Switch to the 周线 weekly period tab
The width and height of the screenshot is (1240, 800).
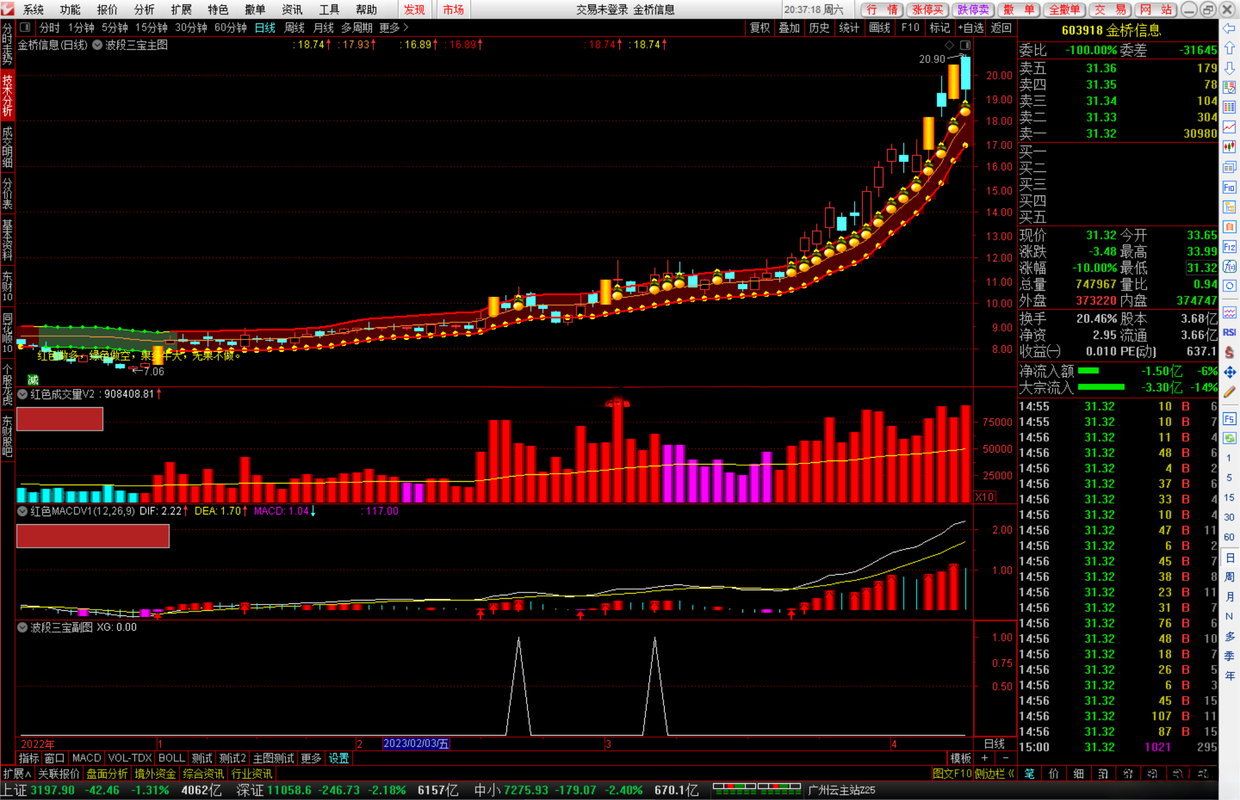(294, 28)
